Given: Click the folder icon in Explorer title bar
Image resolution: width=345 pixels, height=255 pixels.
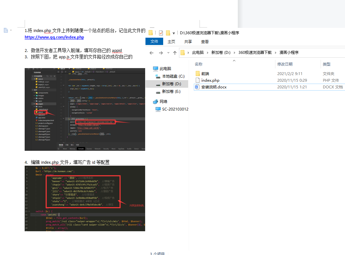Looking at the screenshot, I should [x=151, y=33].
